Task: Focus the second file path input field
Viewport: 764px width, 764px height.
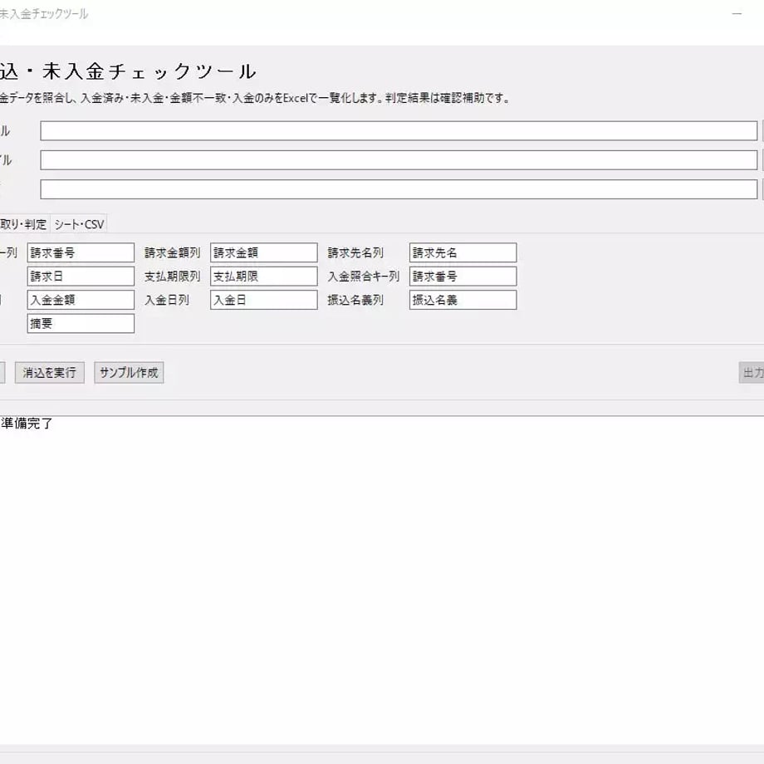Action: point(399,160)
